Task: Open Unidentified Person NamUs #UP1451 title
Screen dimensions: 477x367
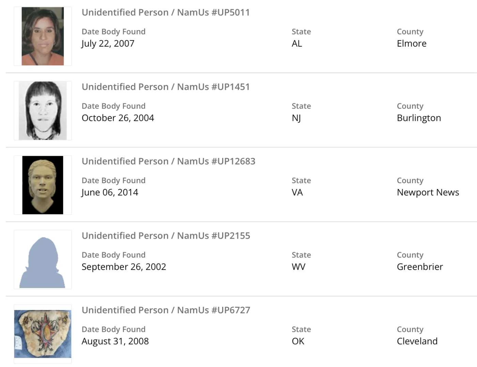Action: point(166,87)
